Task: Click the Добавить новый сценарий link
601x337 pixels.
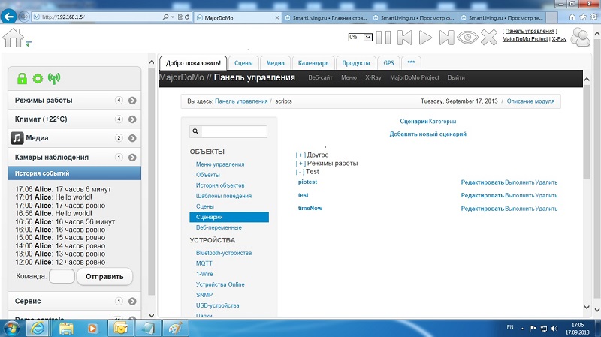Action: click(427, 134)
